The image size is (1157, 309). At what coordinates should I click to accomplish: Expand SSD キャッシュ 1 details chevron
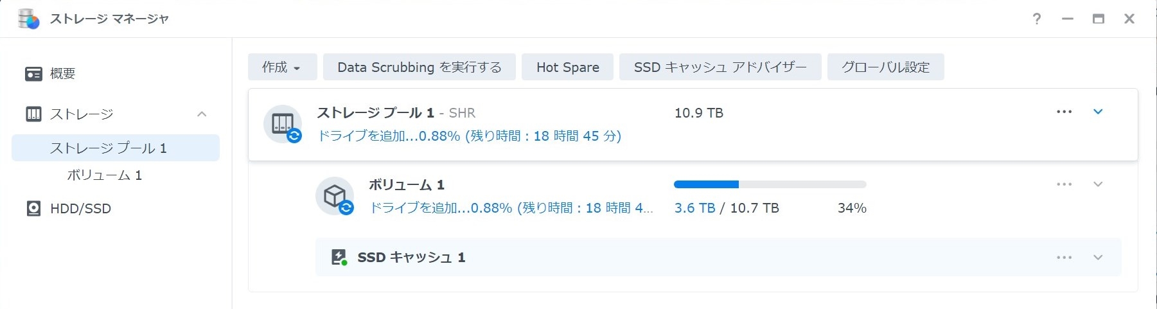tap(1098, 258)
